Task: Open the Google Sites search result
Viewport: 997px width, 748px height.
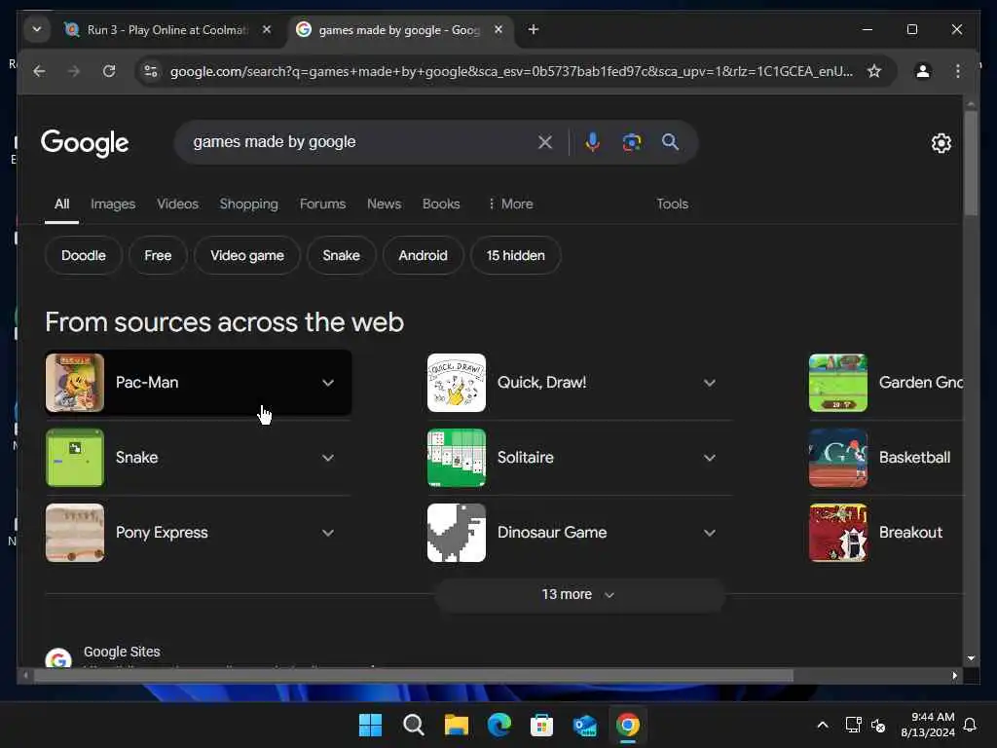Action: coord(122,652)
